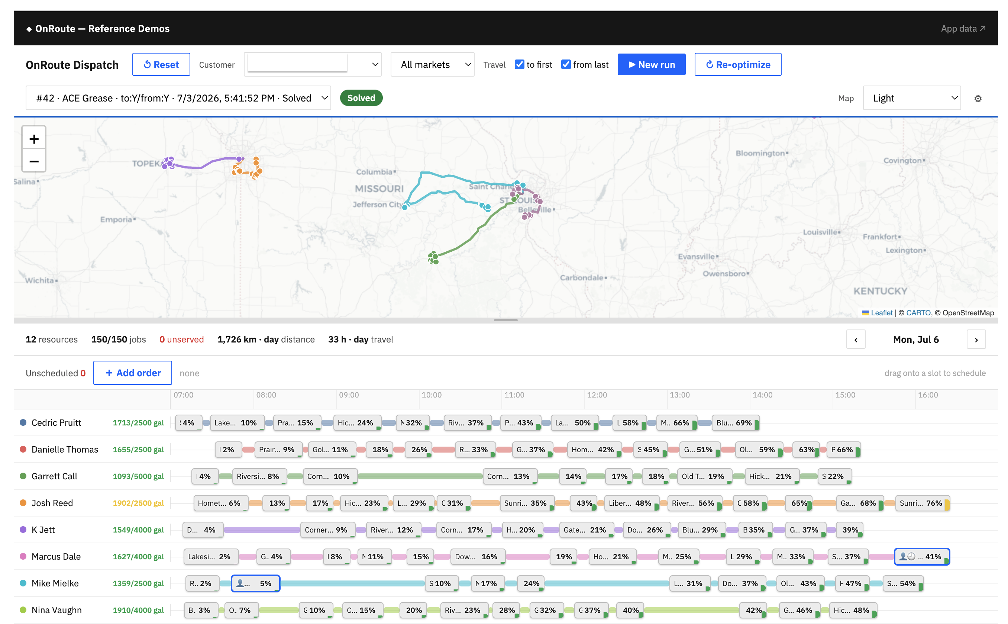Select K Jett's 'Gate... 21%' stop
This screenshot has height=624, width=1008.
(586, 530)
